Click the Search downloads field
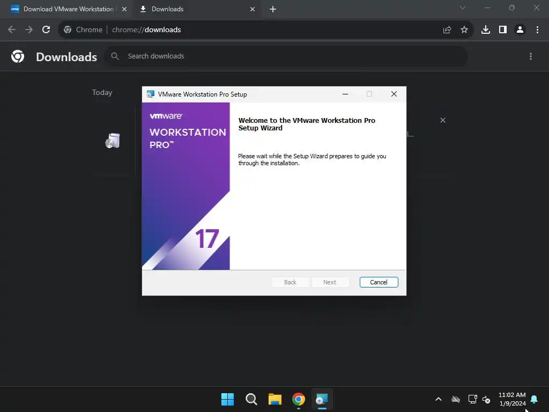This screenshot has height=412, width=549. [286, 56]
